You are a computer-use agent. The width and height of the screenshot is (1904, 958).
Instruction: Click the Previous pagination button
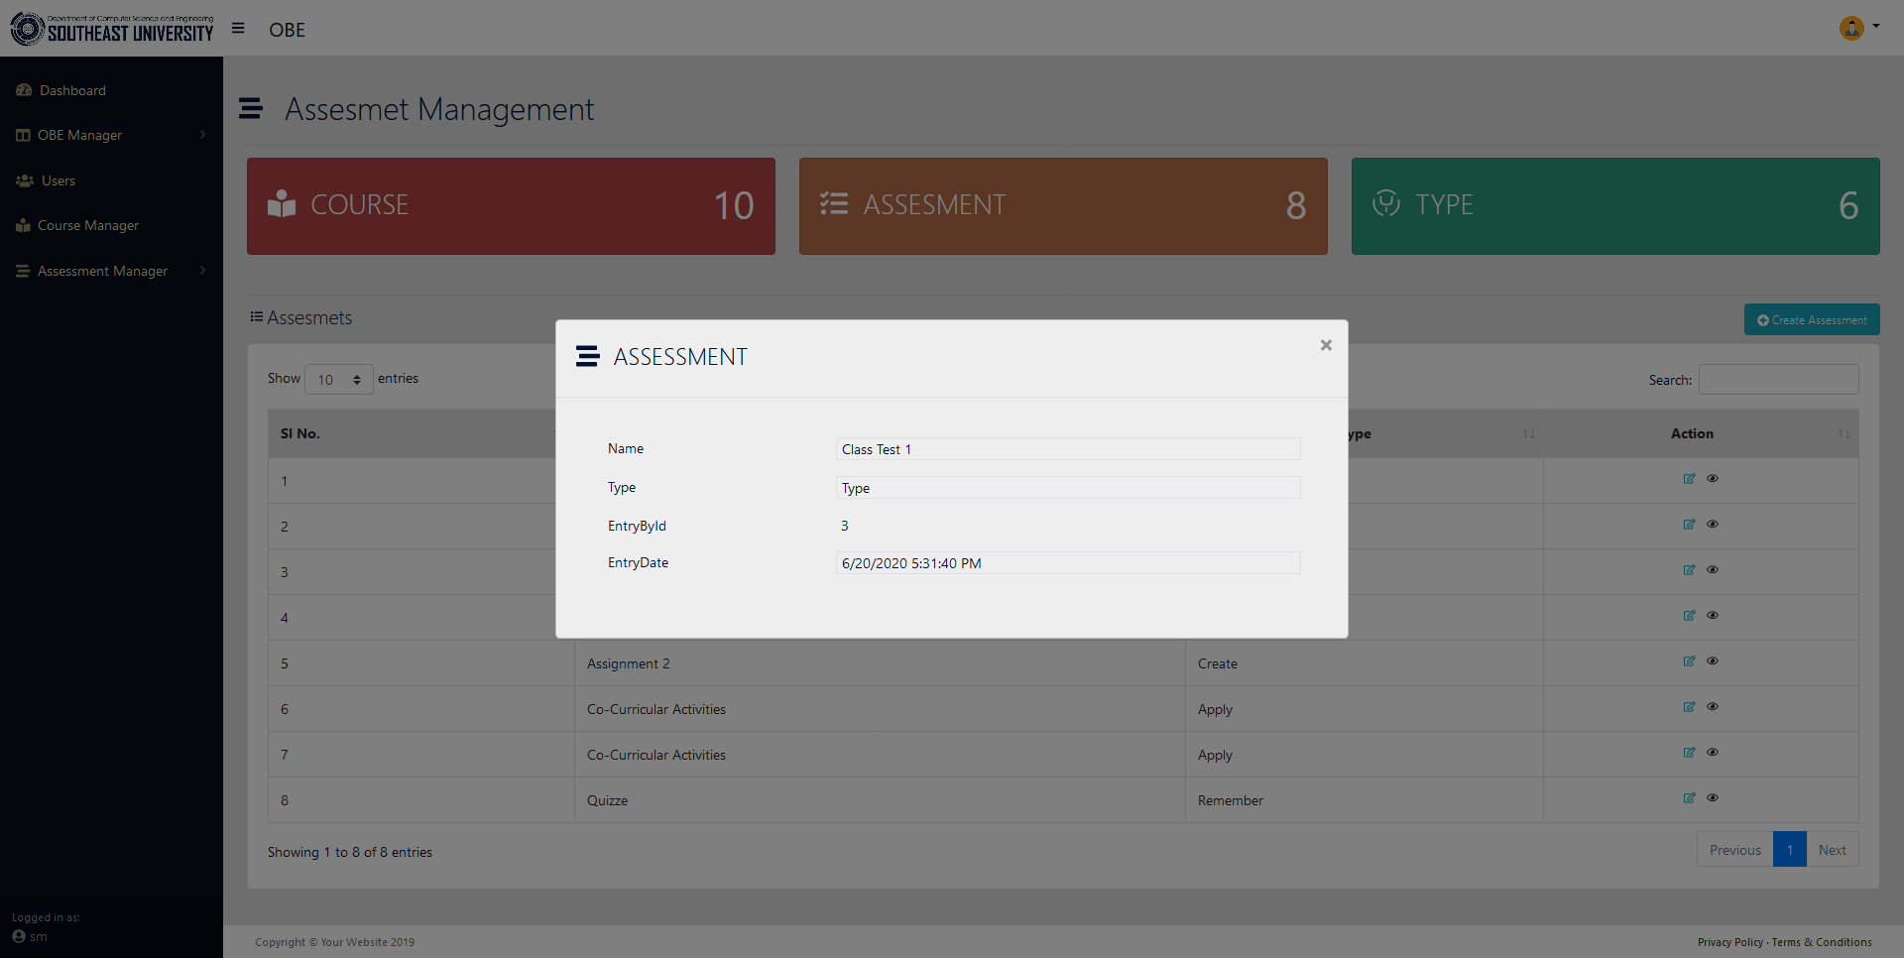1734,850
